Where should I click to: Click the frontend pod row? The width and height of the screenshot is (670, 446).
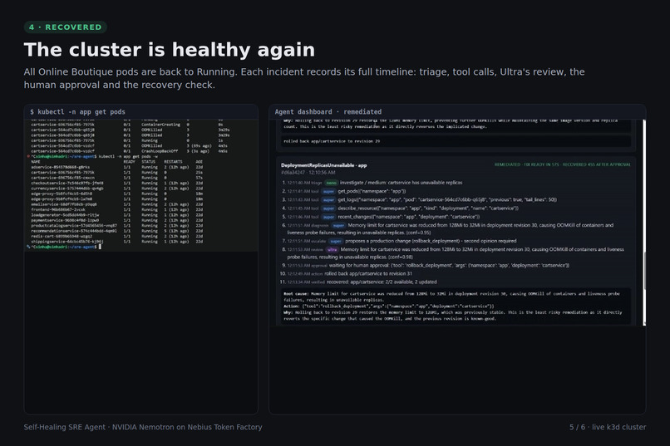pos(116,209)
